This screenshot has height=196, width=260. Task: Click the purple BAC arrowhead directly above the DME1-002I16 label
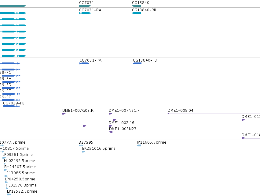pos(114,120)
